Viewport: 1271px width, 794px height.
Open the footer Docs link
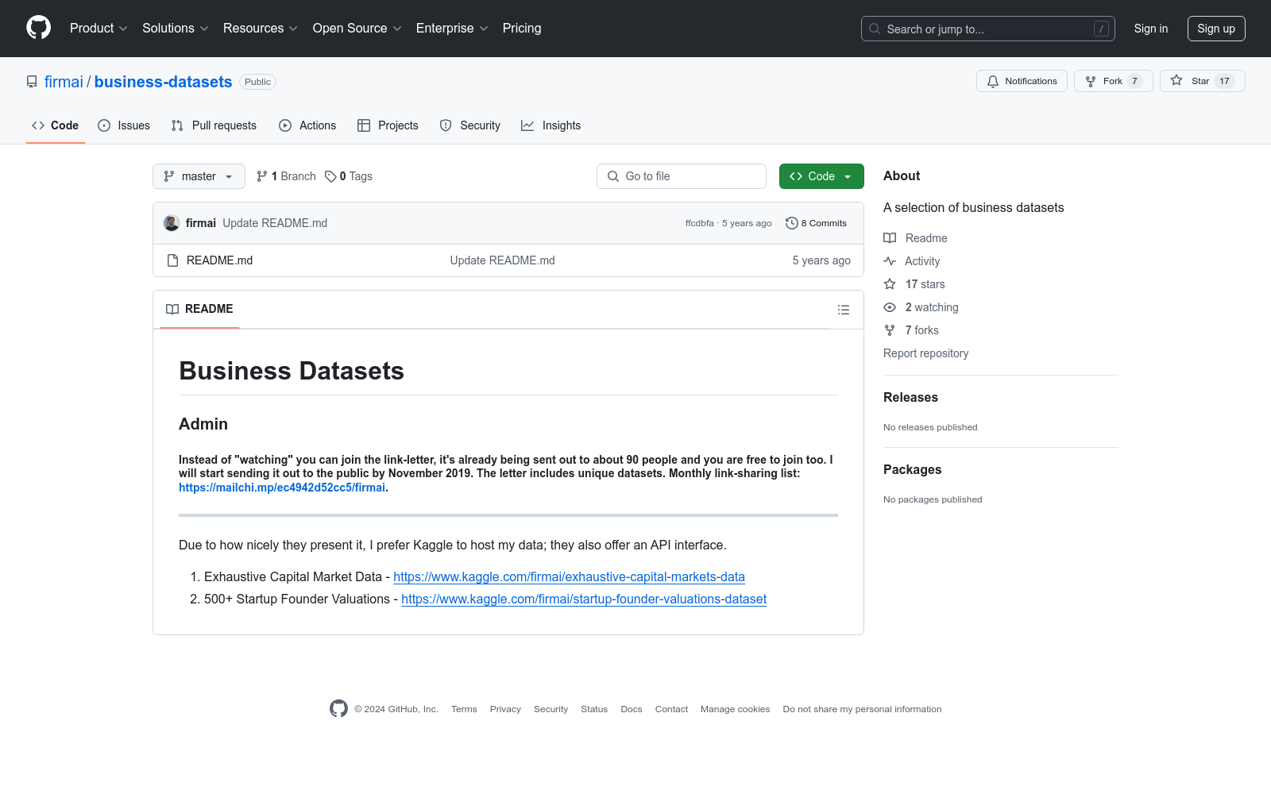pos(632,709)
